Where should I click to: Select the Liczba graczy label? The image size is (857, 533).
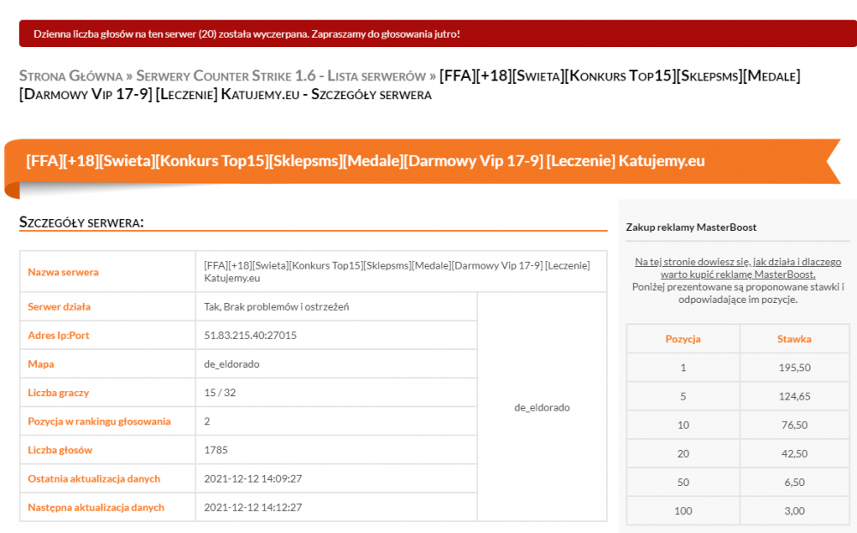58,392
